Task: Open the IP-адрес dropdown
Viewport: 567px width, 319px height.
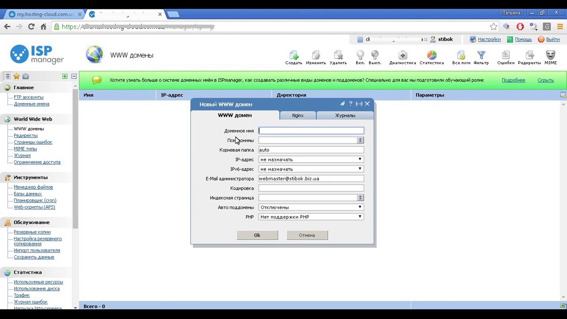Action: click(x=311, y=159)
